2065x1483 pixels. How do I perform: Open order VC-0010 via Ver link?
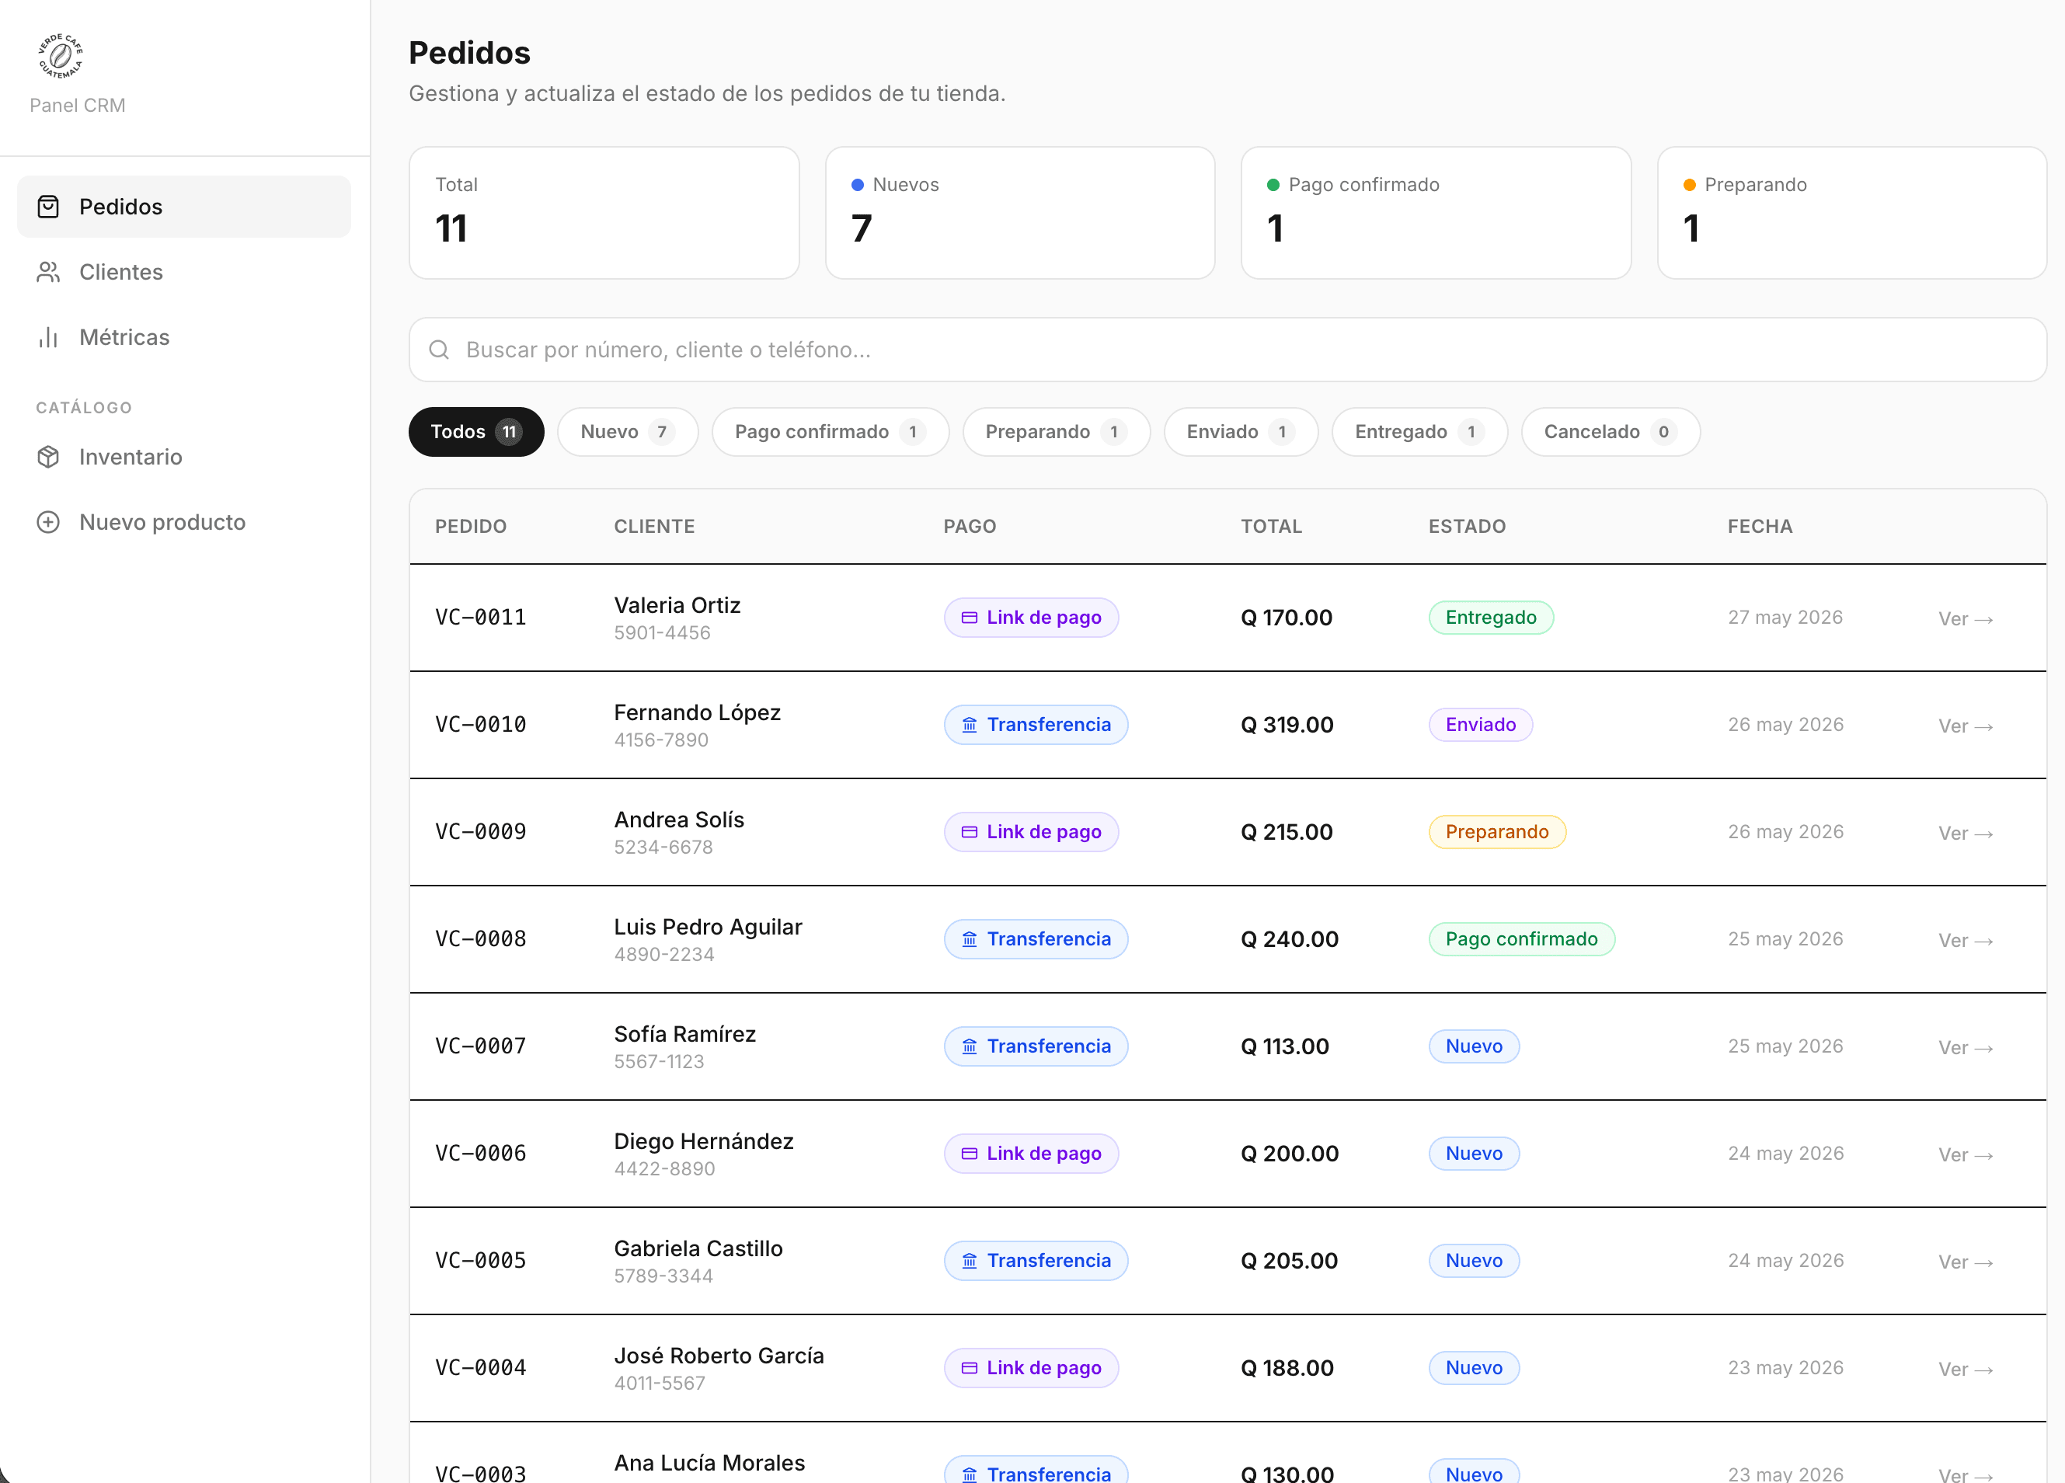click(x=1966, y=726)
